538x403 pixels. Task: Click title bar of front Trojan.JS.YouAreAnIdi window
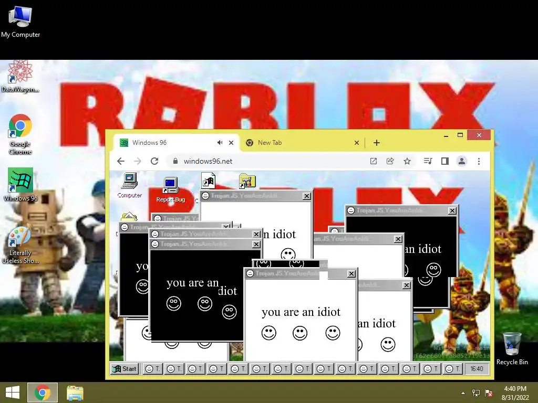pyautogui.click(x=301, y=273)
